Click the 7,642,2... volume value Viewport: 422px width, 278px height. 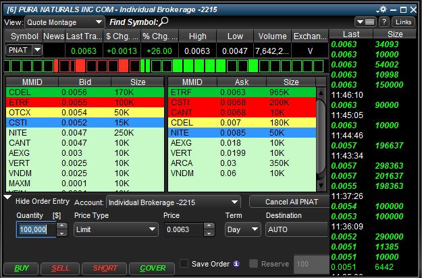coord(272,51)
